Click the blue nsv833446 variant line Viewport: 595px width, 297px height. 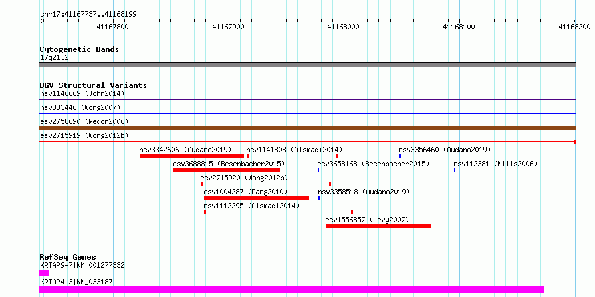308,113
